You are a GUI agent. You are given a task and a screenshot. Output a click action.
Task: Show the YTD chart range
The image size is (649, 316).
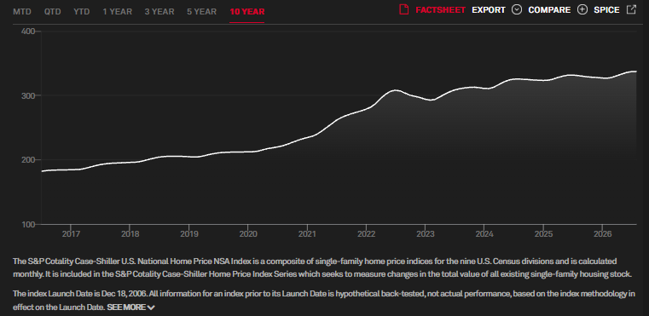point(82,12)
